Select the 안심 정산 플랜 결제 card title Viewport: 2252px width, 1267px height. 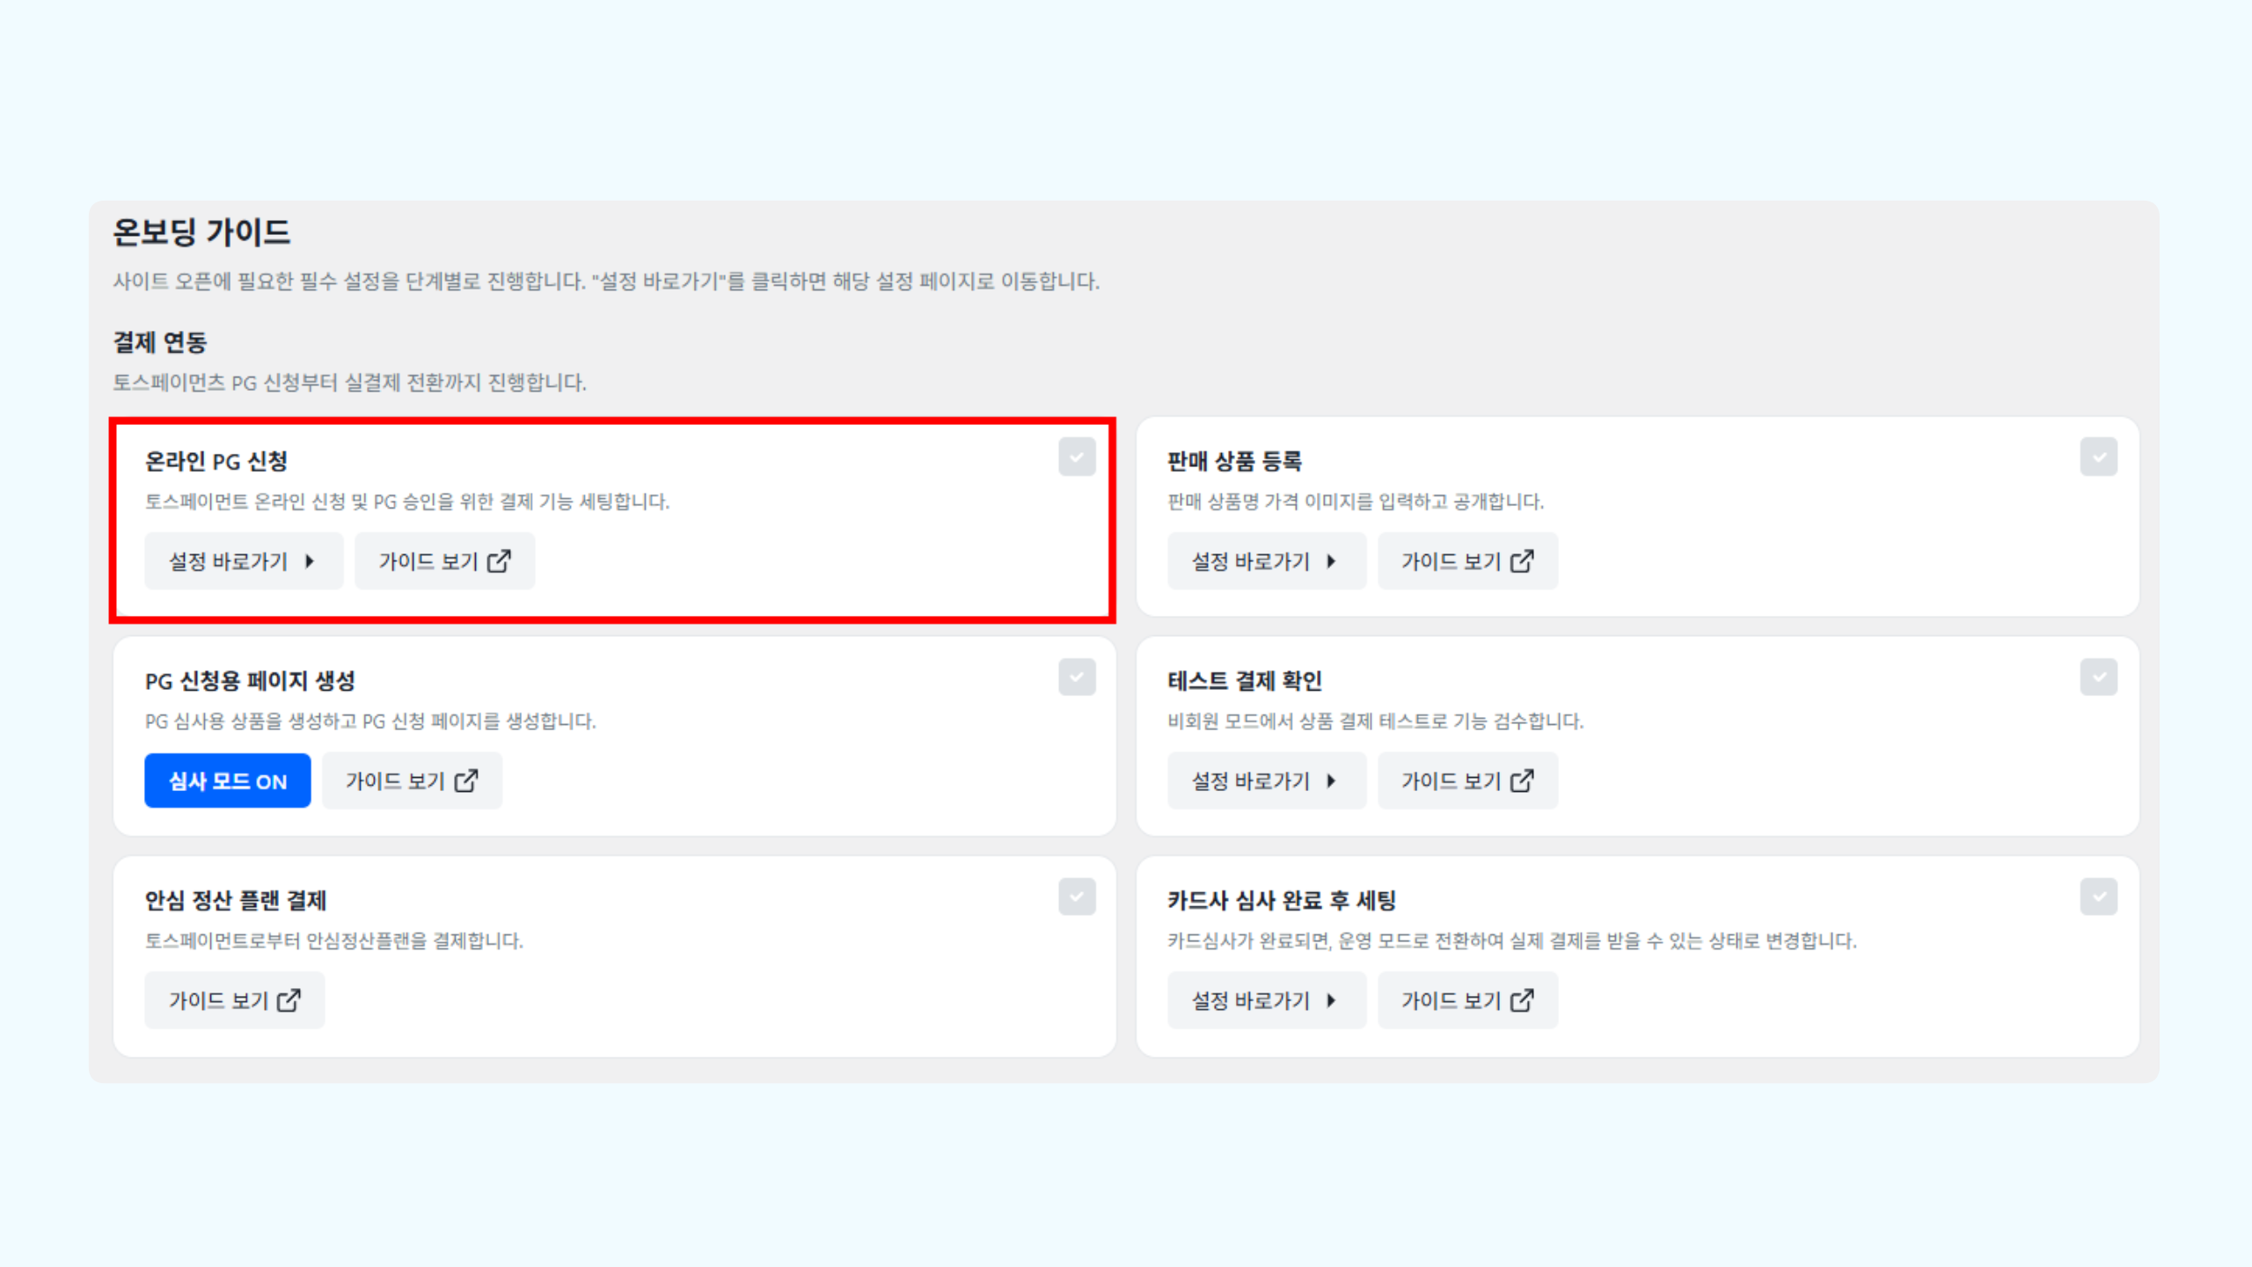(x=236, y=900)
